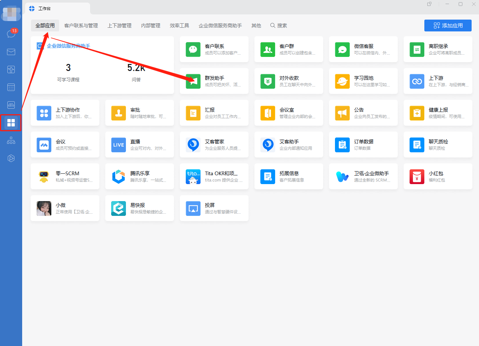Switch to the 客户联系与管理 tab
Screen dimensions: 479x346
point(81,26)
